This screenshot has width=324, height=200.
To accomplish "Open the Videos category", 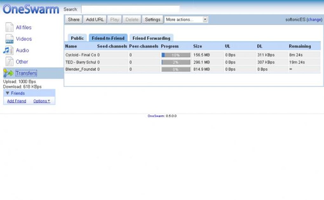I will (24, 39).
